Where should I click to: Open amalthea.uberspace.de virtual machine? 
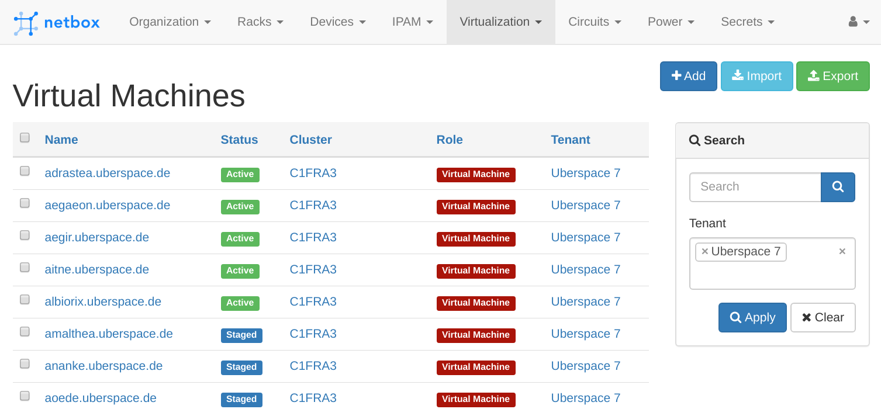(x=109, y=334)
